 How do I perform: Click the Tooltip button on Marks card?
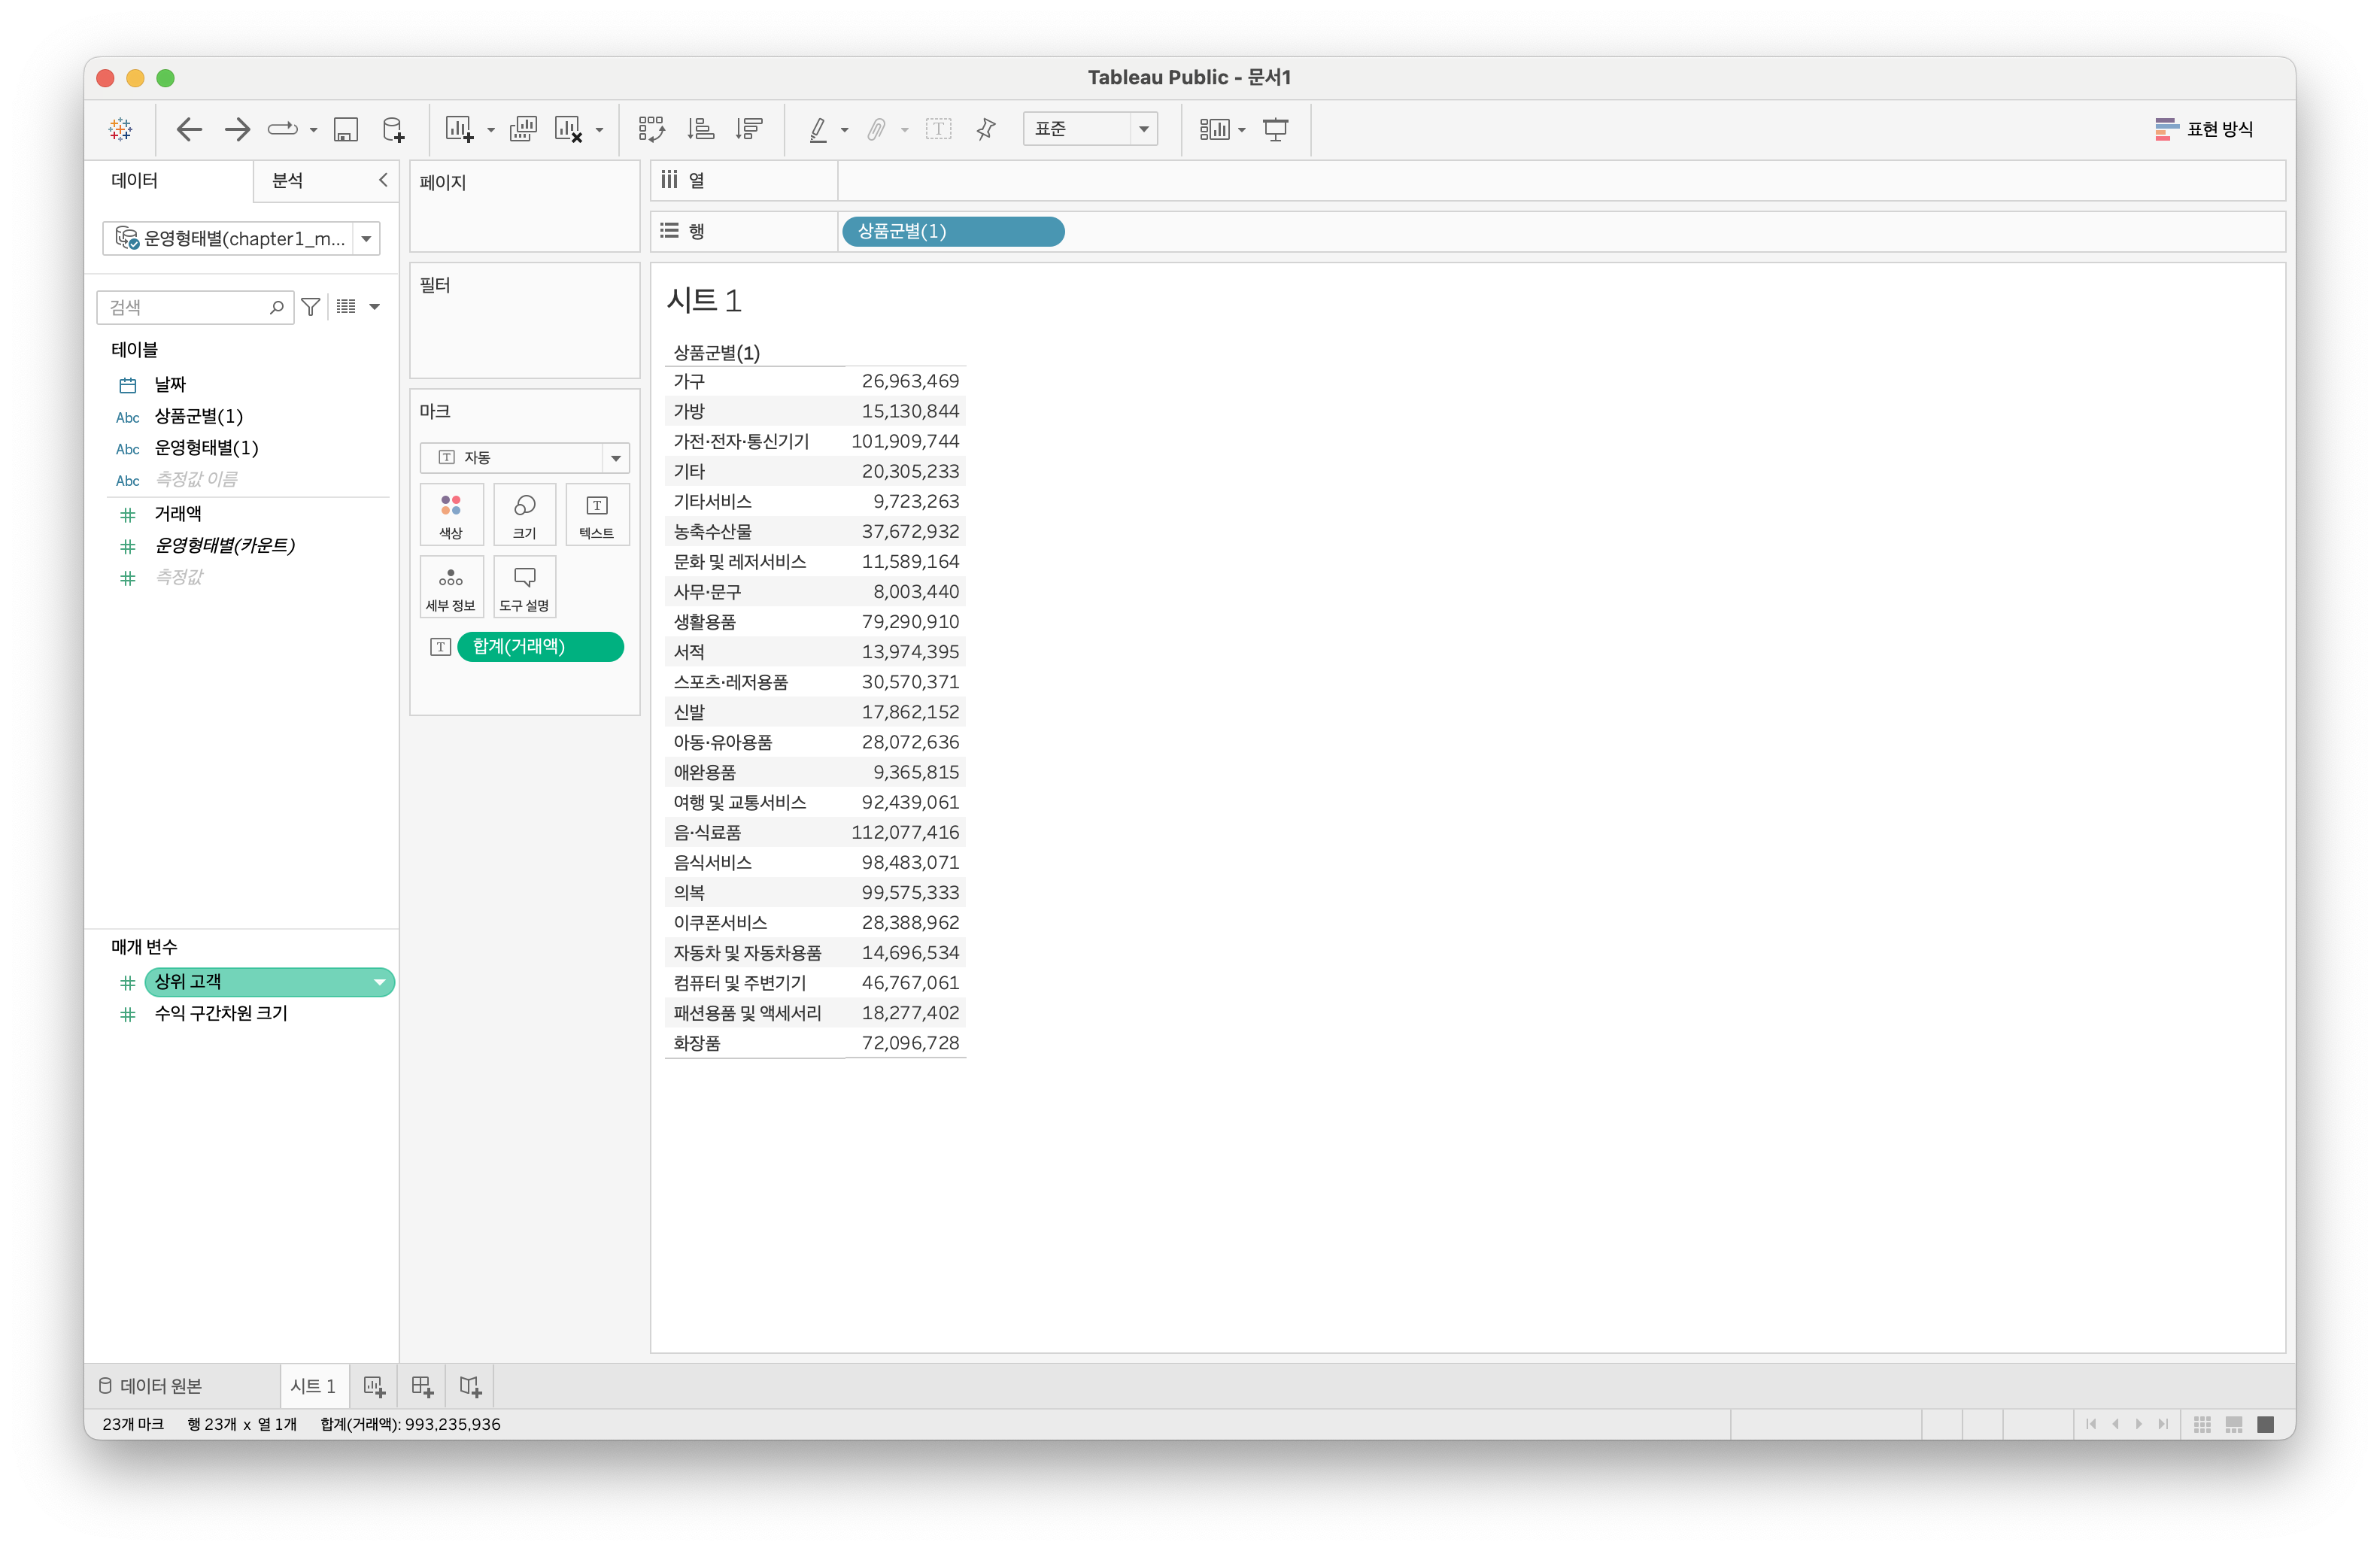point(524,587)
